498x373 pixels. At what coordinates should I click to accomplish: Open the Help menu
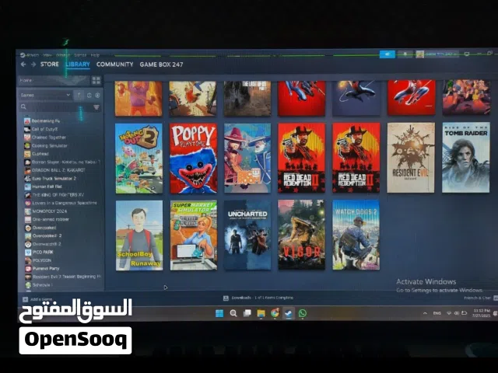click(x=95, y=55)
